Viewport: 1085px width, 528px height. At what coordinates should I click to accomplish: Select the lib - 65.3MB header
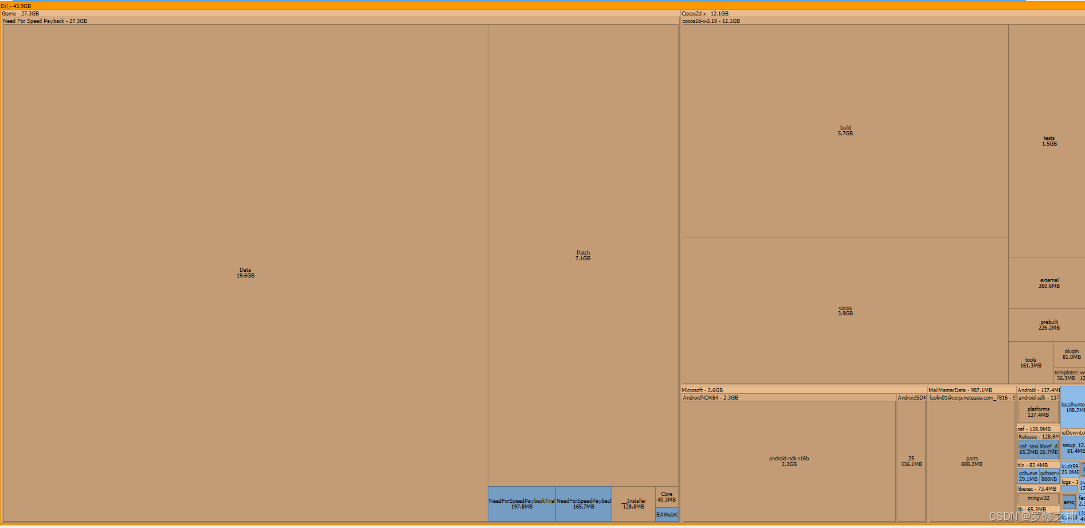(1038, 509)
